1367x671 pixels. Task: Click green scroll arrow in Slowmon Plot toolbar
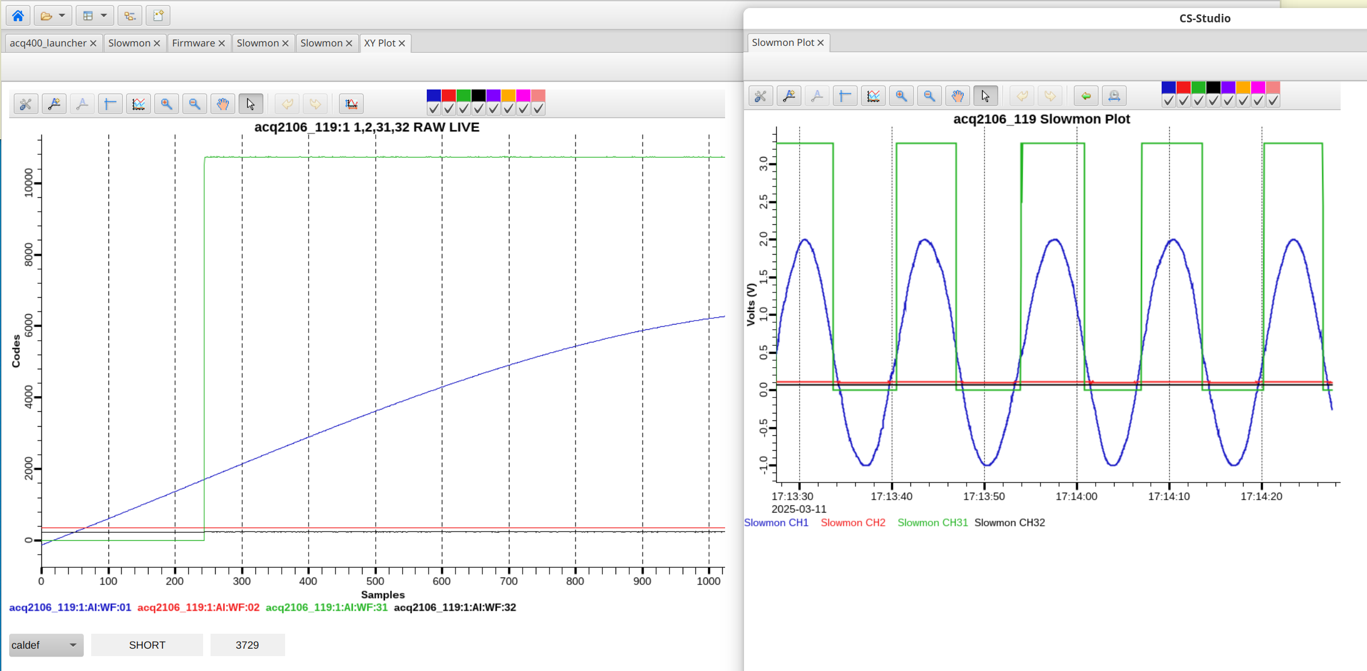[x=1086, y=96]
